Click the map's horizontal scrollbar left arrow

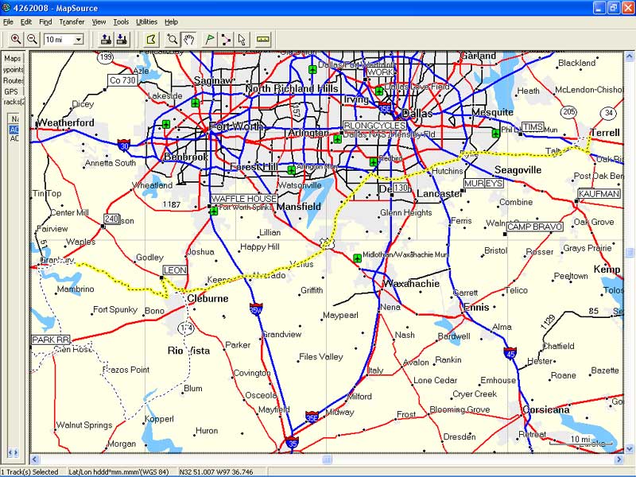34,460
